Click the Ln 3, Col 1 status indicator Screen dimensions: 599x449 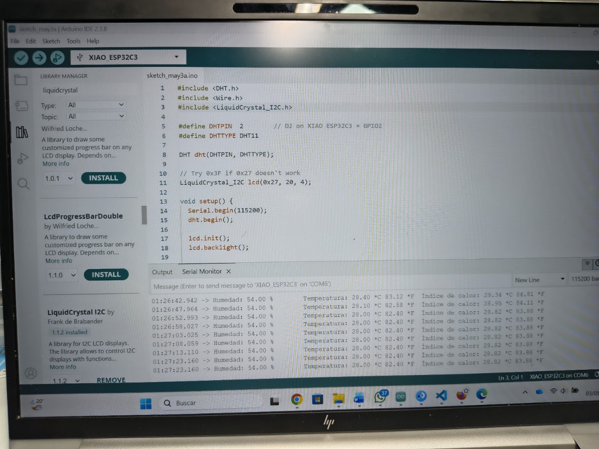tap(510, 377)
